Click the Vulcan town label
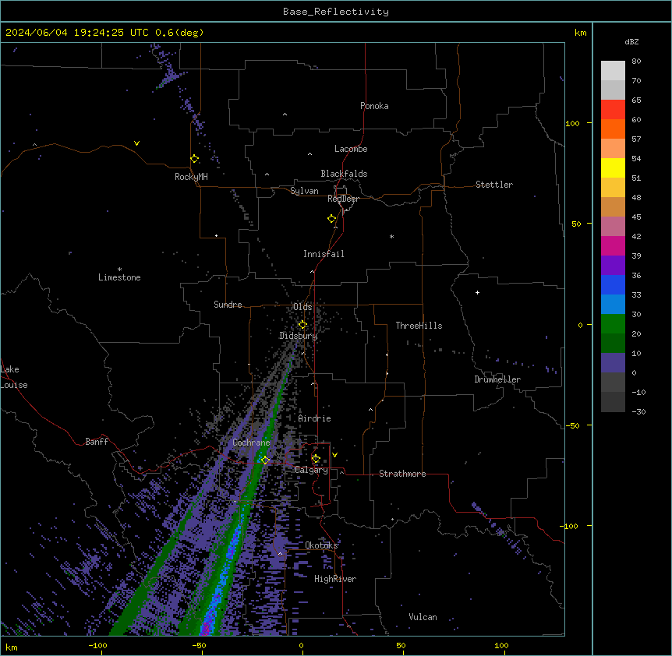Screen dimensions: 672x656 [x=423, y=617]
